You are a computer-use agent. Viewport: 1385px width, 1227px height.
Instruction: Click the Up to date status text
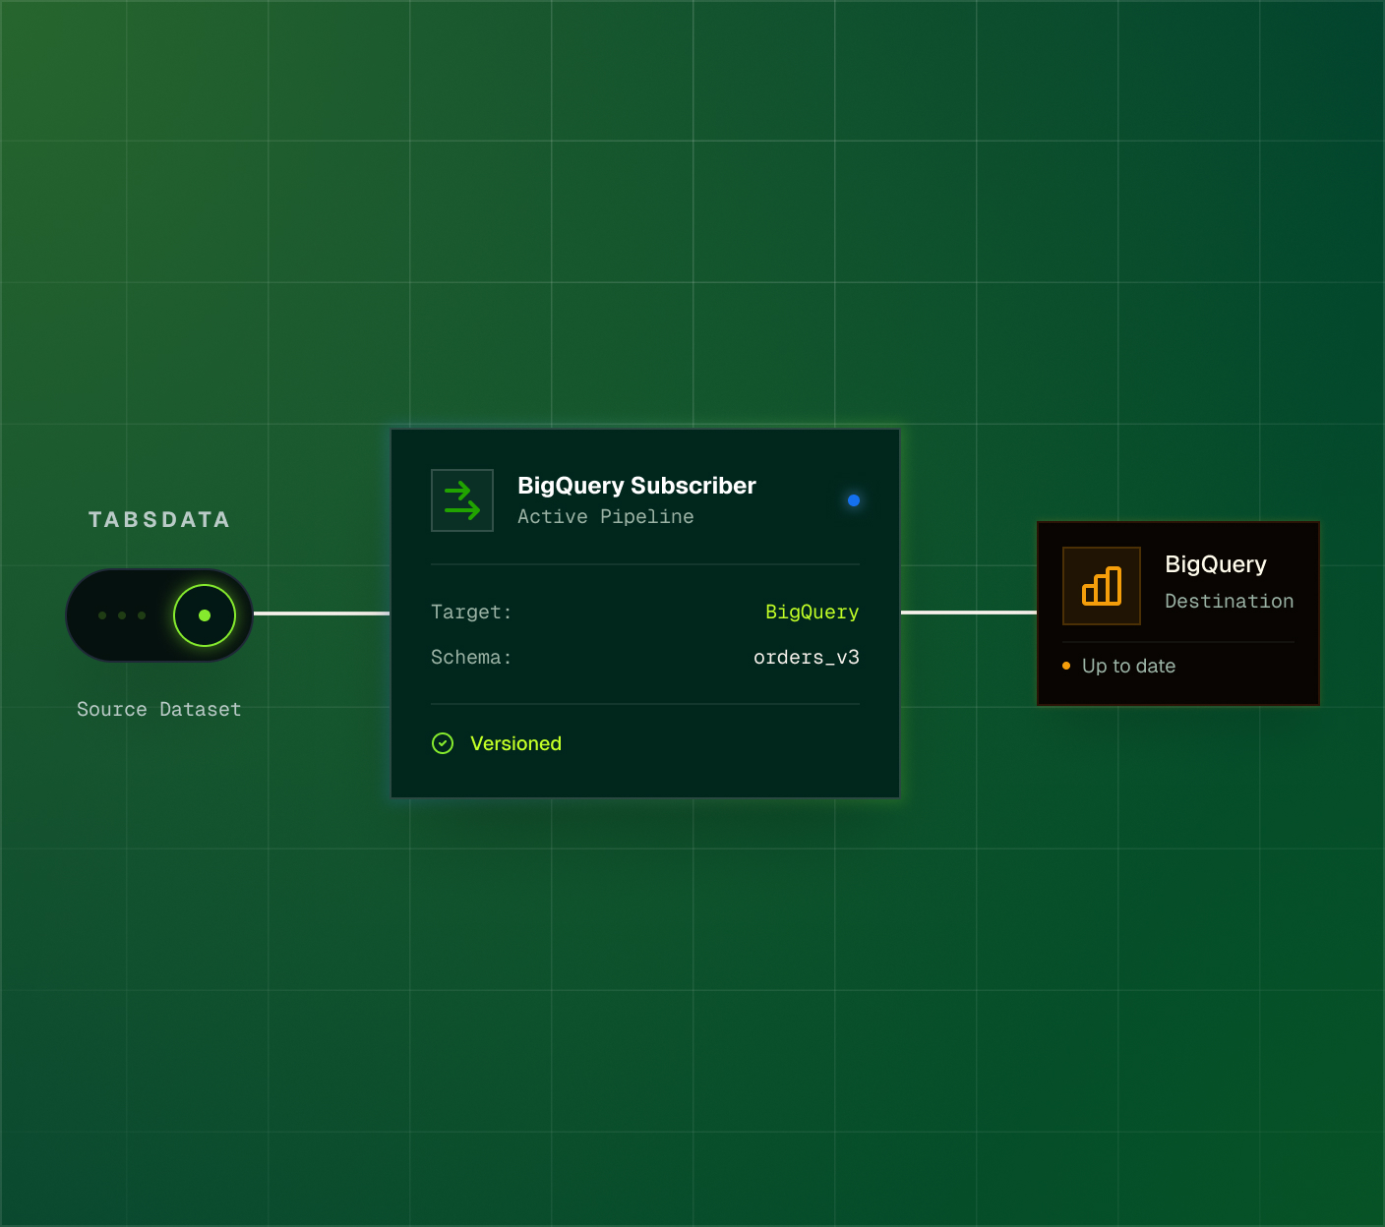coord(1129,666)
